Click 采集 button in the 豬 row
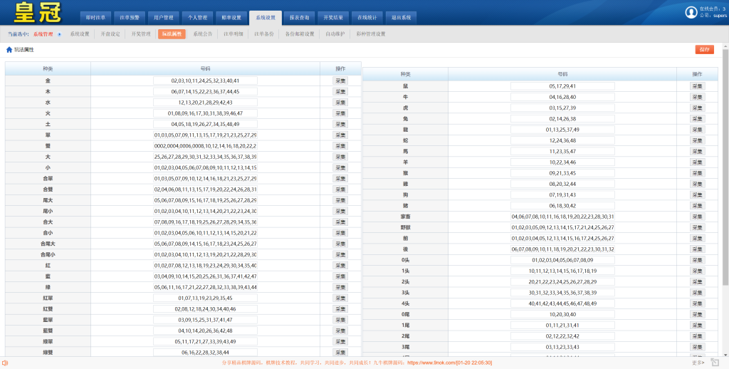The image size is (729, 369). tap(698, 206)
